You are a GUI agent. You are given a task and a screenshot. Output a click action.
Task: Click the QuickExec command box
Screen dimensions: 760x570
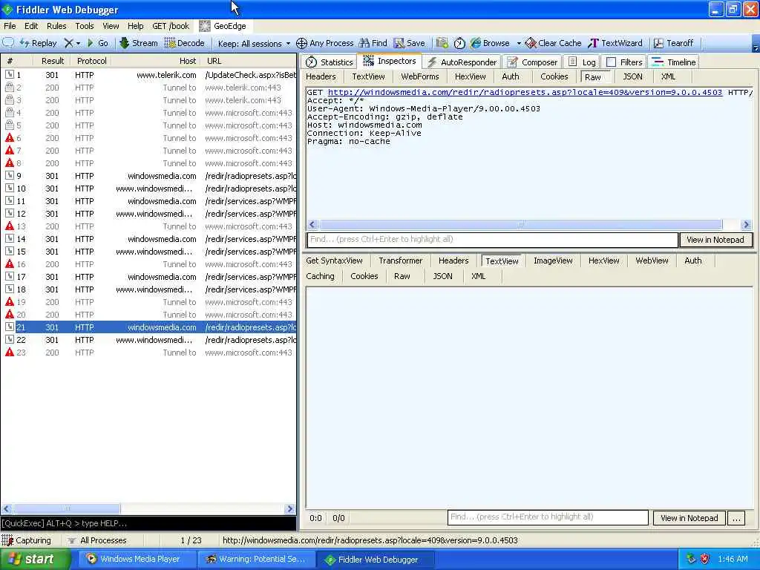tap(148, 523)
